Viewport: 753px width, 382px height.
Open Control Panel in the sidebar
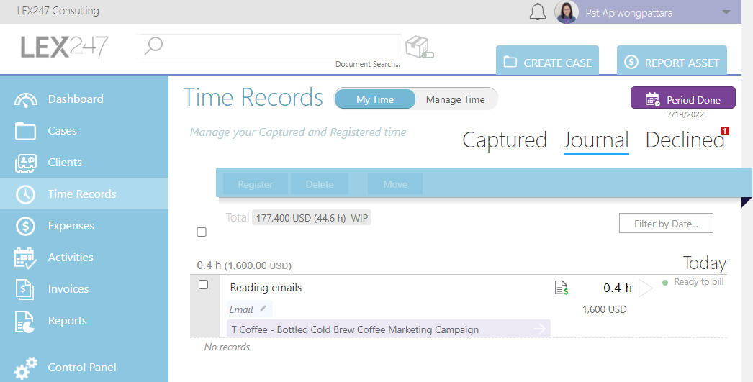[x=84, y=367]
